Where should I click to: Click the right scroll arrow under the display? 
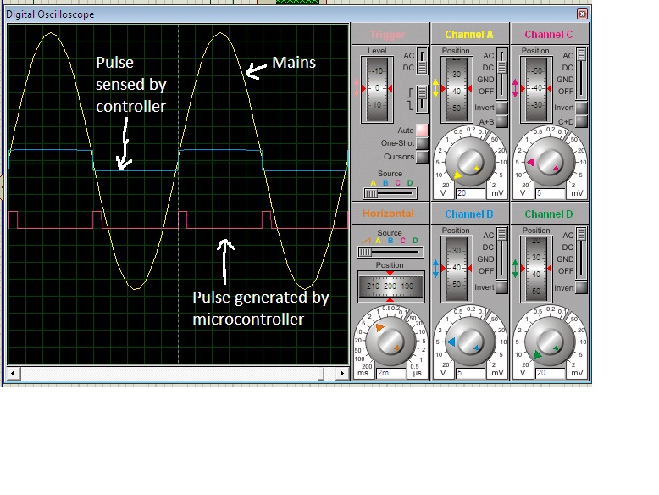click(x=341, y=373)
